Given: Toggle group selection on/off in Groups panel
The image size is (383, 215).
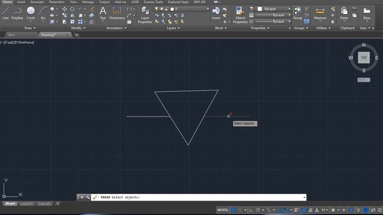Looking at the screenshot, I should click(x=306, y=21).
